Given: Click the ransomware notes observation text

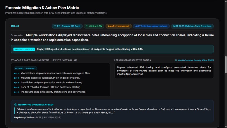Looking at the screenshot, I should (112, 38).
